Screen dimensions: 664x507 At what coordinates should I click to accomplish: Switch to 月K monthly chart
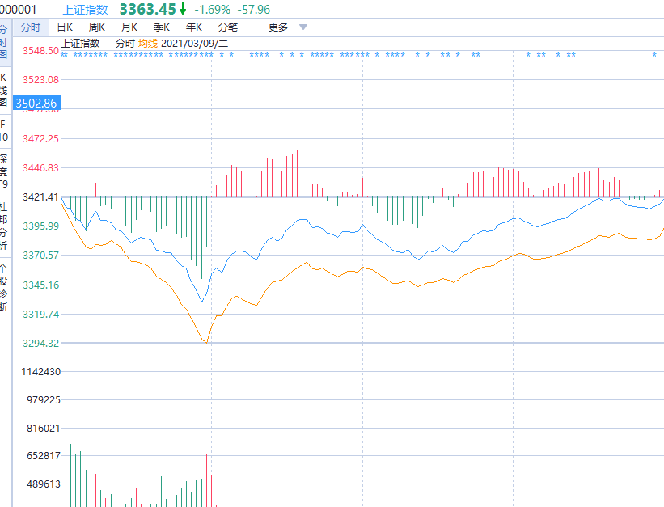click(129, 27)
